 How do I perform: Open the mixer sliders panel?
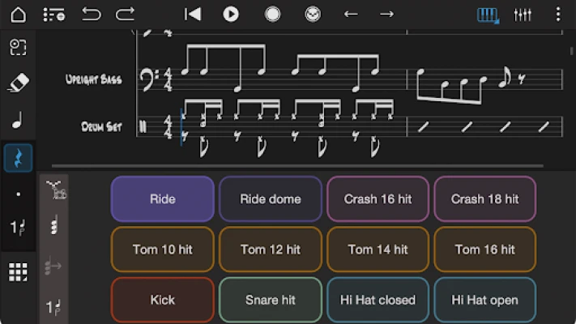click(x=523, y=15)
